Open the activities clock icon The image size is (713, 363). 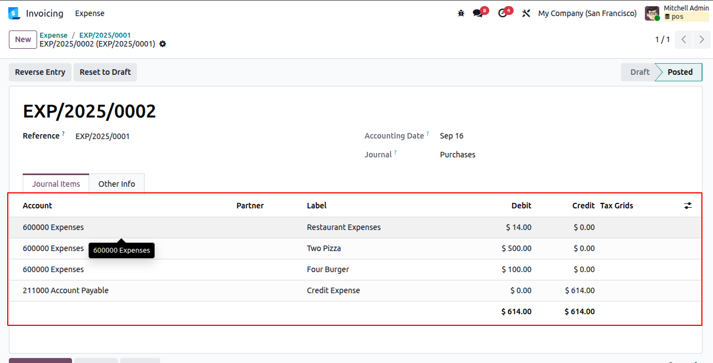(502, 13)
